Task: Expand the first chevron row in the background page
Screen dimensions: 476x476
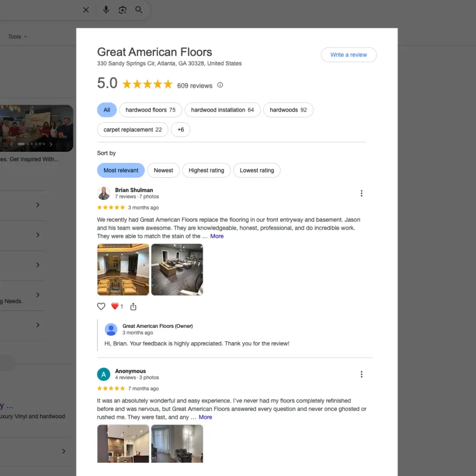Action: [x=38, y=205]
